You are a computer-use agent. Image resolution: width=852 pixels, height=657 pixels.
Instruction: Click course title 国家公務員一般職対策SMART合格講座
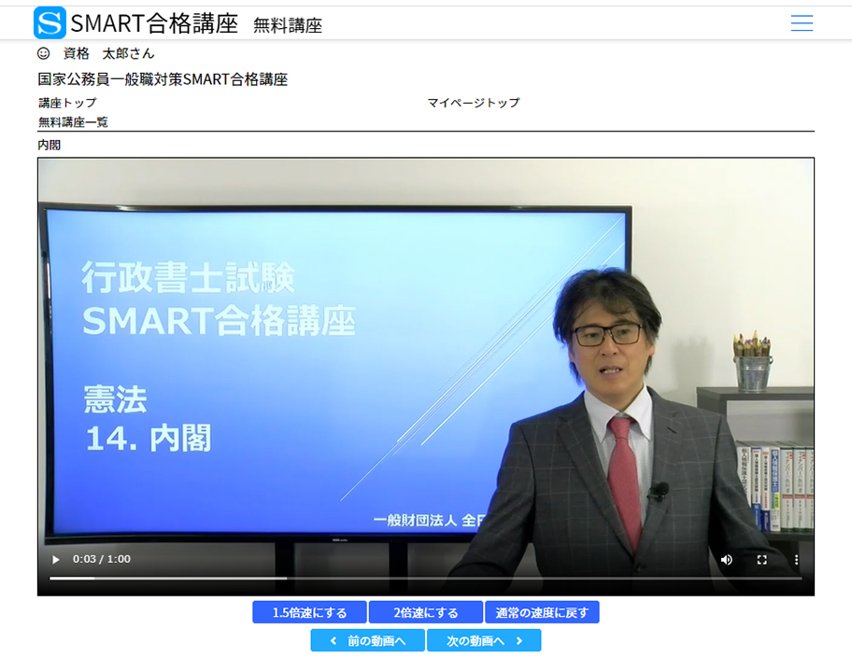163,79
